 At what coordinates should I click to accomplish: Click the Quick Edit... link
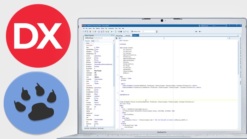[87, 128]
